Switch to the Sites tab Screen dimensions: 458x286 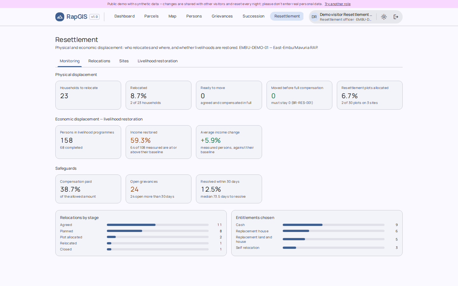coord(124,61)
